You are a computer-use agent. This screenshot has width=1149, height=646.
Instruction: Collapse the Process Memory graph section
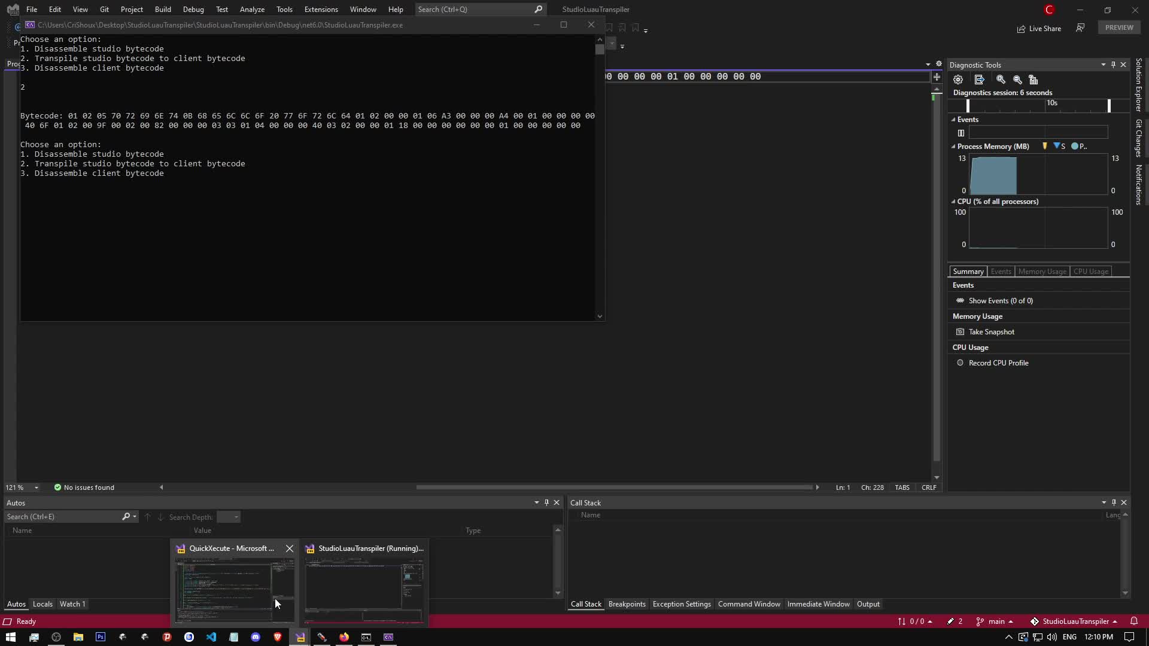tap(953, 147)
